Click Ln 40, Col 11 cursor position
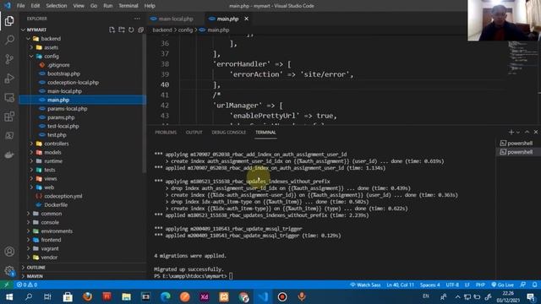Viewport: 541px width, 304px height. coord(400,285)
